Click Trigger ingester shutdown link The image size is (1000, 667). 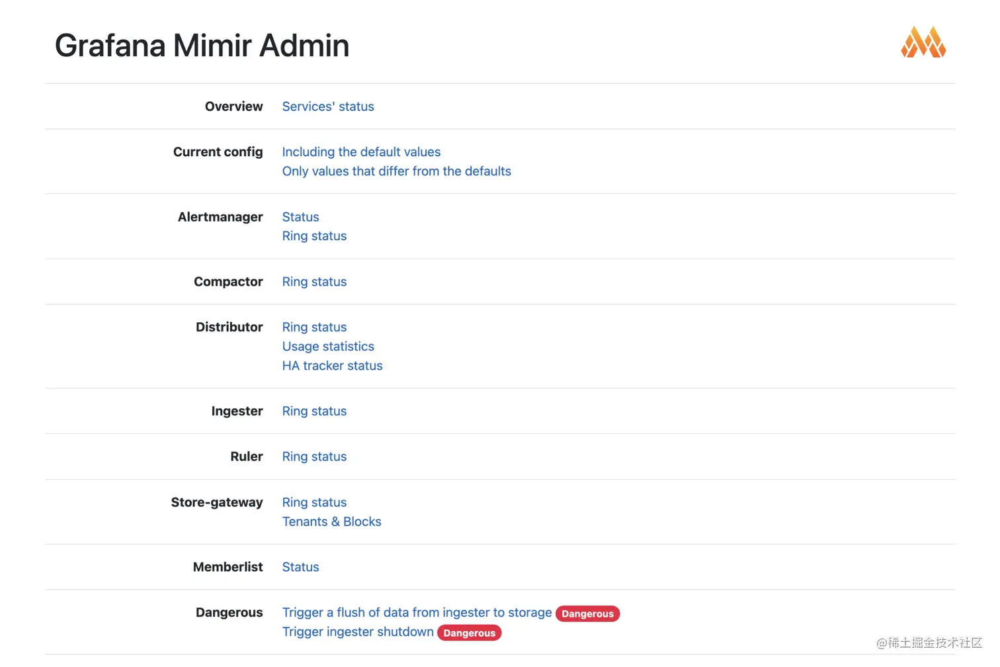coord(358,633)
